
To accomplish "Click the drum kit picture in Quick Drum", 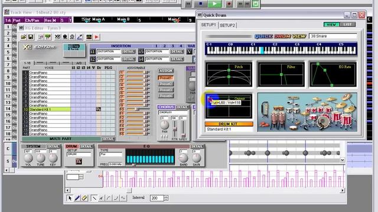I will [307, 112].
